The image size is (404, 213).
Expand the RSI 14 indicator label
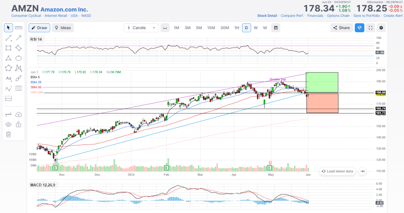click(36, 39)
